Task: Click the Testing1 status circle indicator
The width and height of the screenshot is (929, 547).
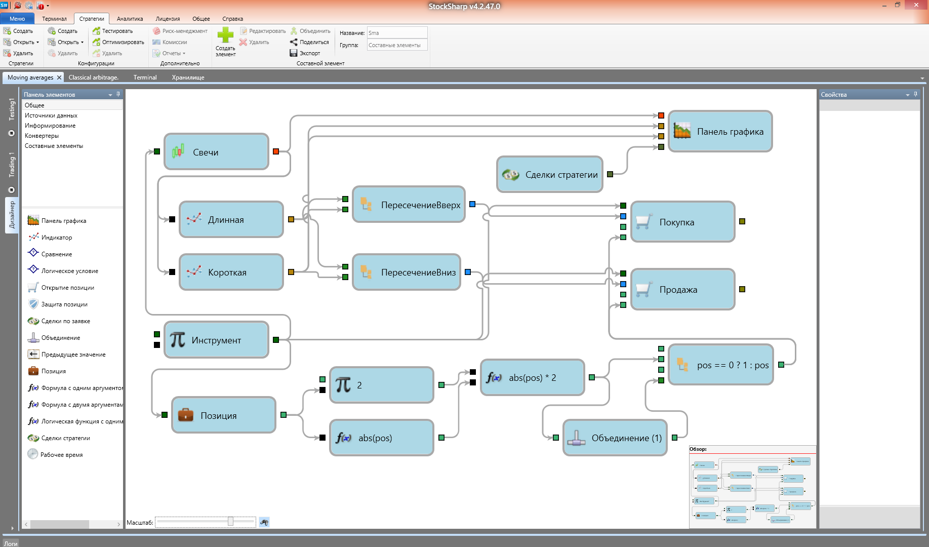Action: [x=12, y=133]
